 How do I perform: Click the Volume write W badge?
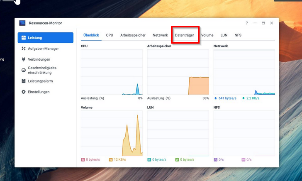[x=111, y=159]
